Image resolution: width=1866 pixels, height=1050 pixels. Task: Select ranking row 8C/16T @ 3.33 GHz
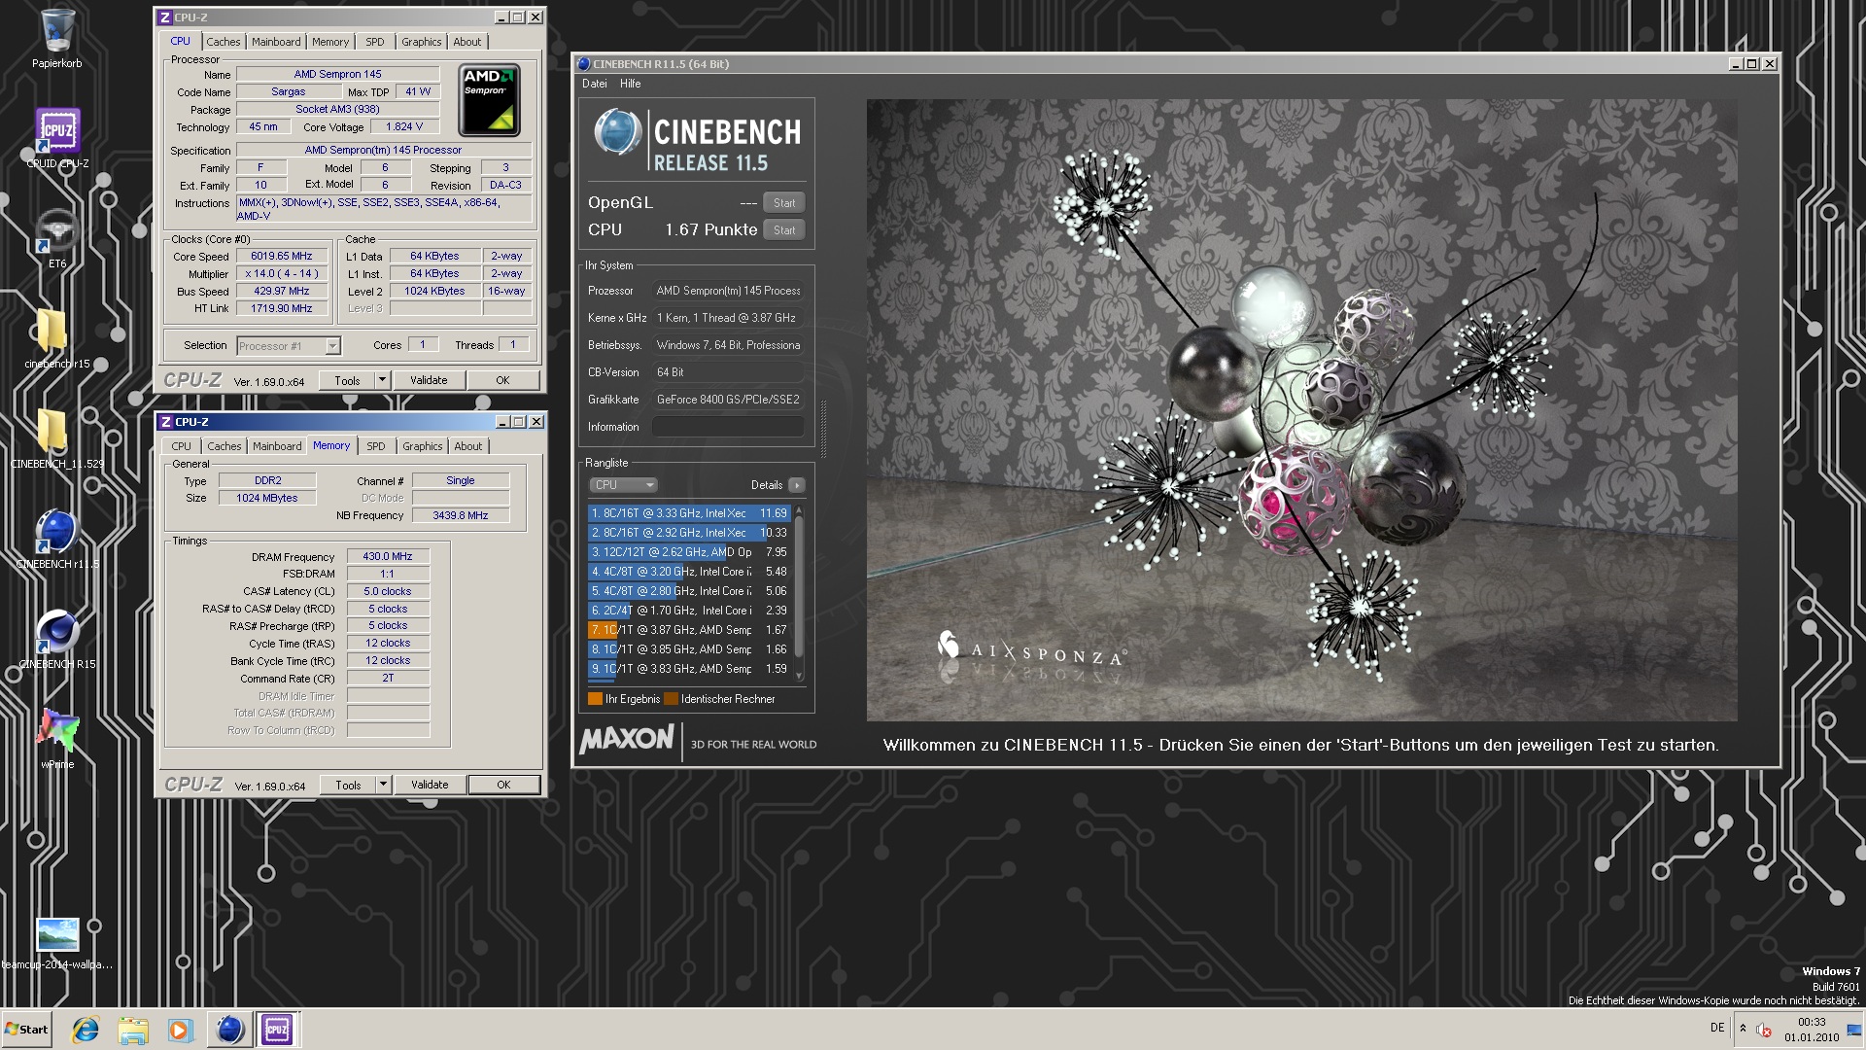689,513
